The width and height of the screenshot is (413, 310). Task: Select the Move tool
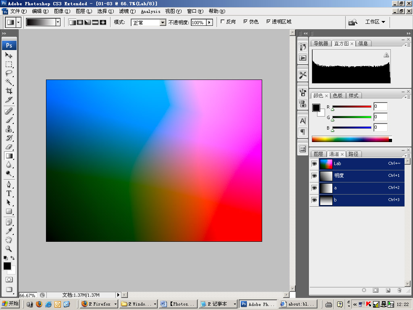click(9, 55)
